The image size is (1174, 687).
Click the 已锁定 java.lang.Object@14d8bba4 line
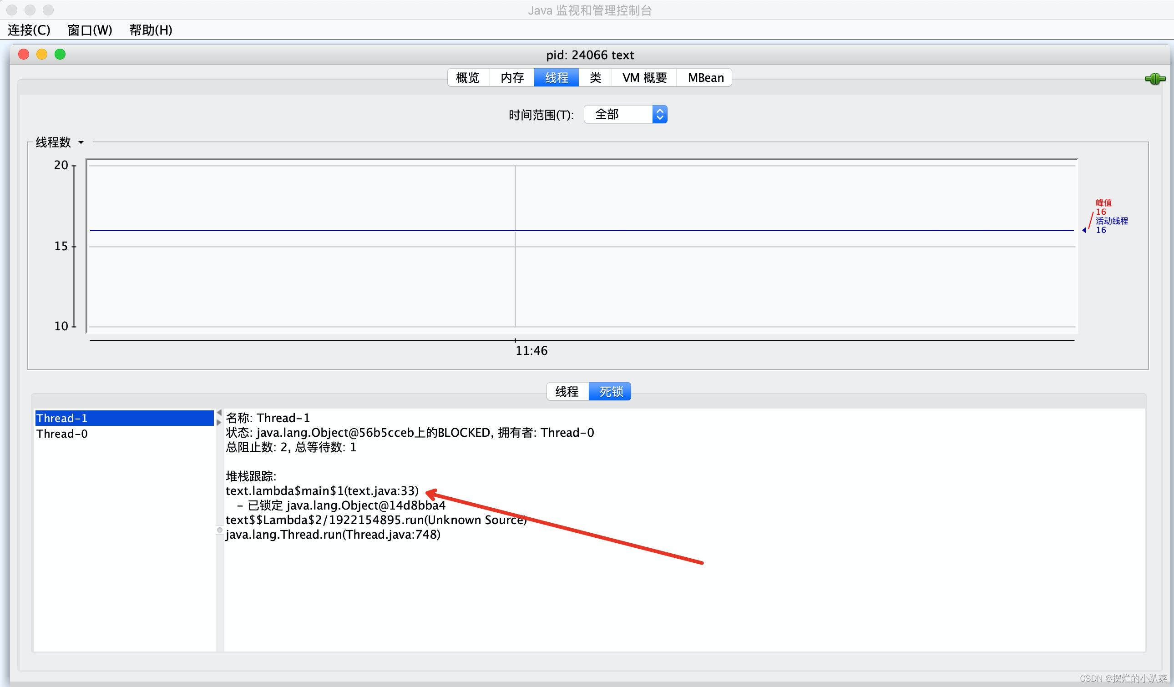[341, 505]
